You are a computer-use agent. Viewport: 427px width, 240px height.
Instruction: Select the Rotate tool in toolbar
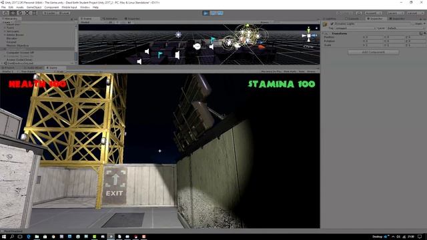20,13
